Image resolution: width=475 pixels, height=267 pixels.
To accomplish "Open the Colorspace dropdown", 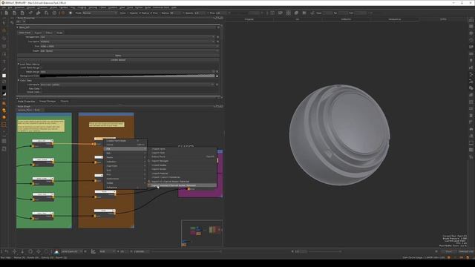I will (127, 85).
